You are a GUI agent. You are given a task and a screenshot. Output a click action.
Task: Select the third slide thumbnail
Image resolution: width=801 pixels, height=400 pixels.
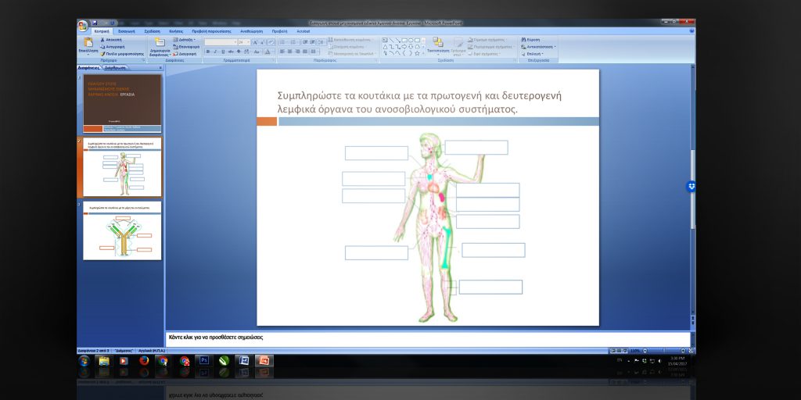pos(122,231)
